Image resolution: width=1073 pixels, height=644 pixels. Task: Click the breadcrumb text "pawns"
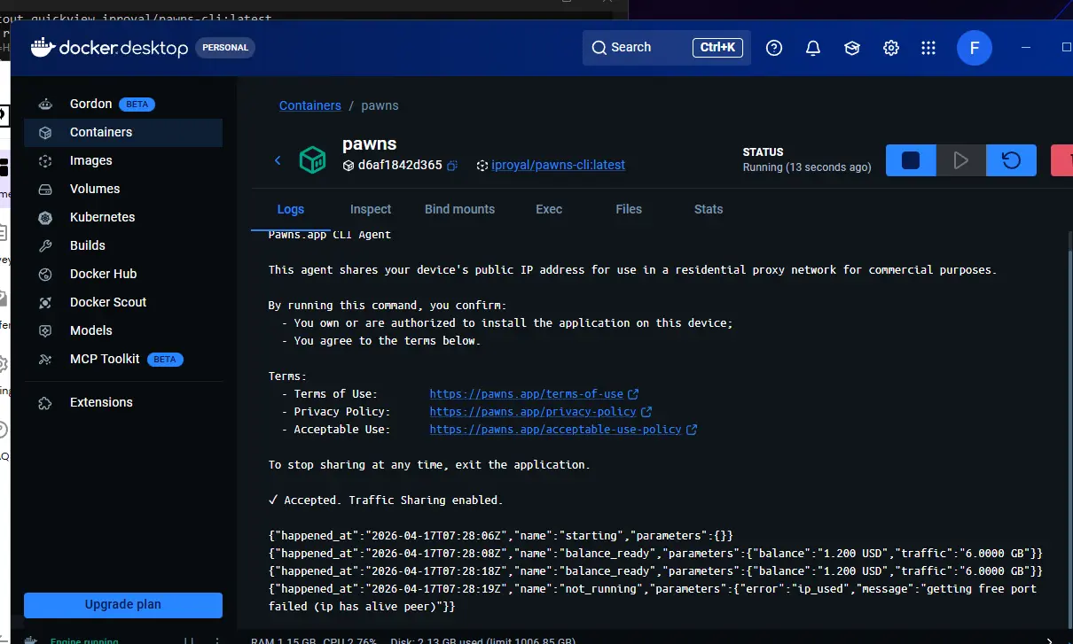click(380, 105)
